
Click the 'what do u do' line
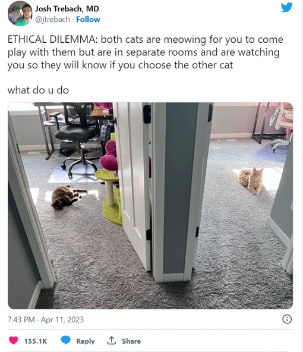coord(38,90)
